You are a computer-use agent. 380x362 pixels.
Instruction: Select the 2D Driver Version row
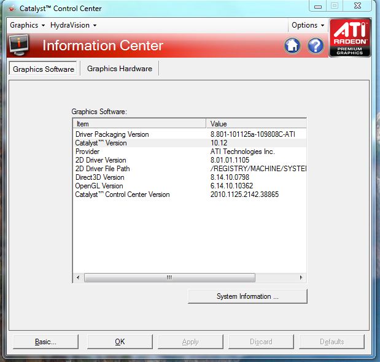(x=190, y=160)
